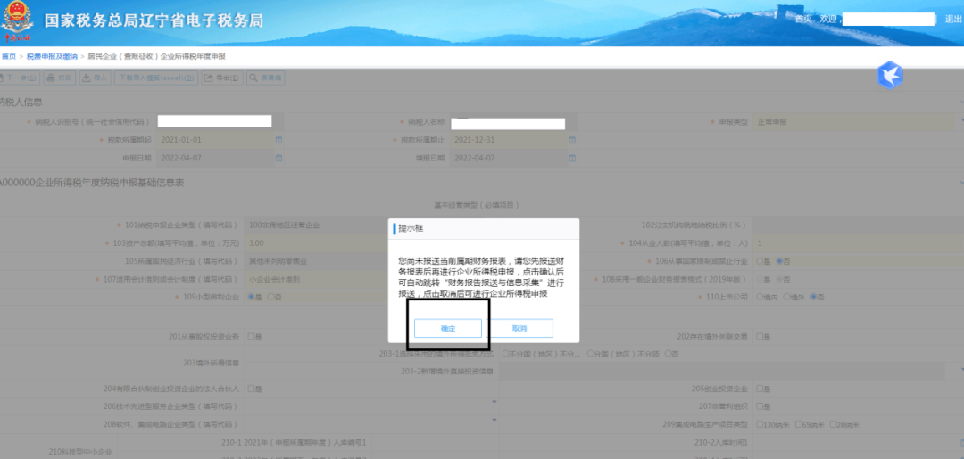Open calendar icon beside 税款所属期止
964x459 pixels.
coord(571,141)
